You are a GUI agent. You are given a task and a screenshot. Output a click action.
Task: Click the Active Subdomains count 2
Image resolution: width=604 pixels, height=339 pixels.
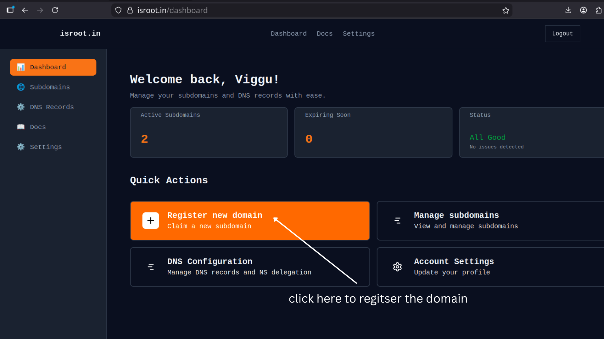pos(144,139)
